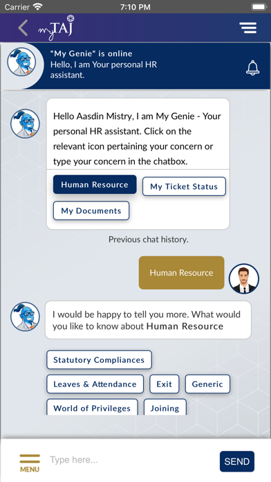Select the Generic topic

click(207, 384)
